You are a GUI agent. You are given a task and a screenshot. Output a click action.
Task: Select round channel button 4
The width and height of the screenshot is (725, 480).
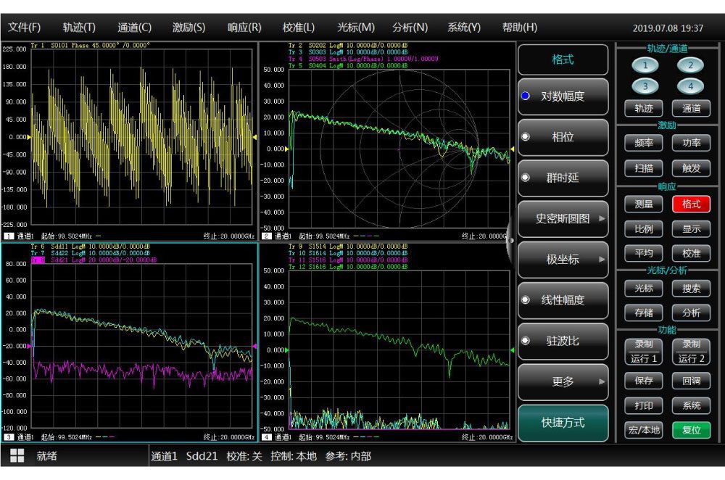point(690,86)
